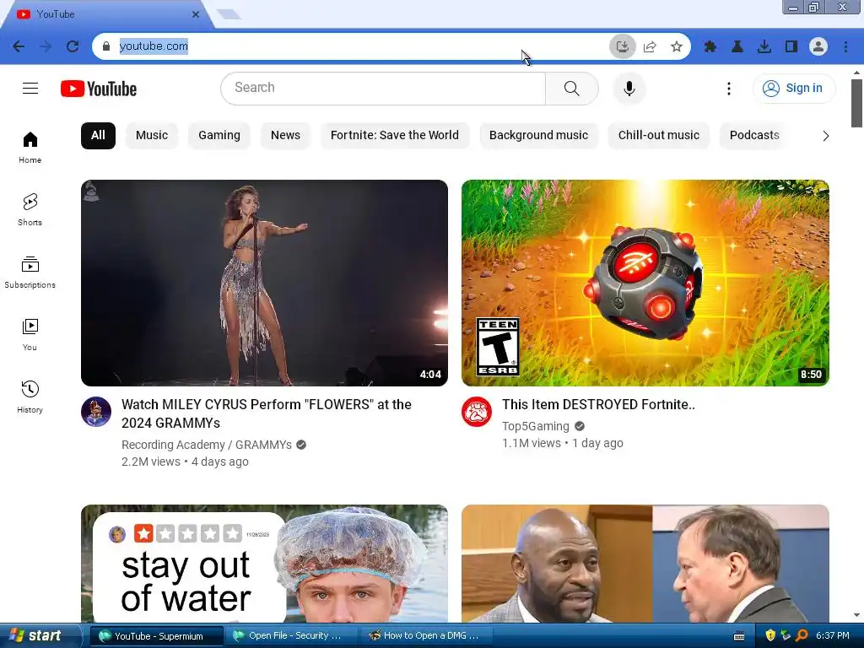This screenshot has height=648, width=864.
Task: Toggle browser side panel icon
Action: (x=791, y=46)
